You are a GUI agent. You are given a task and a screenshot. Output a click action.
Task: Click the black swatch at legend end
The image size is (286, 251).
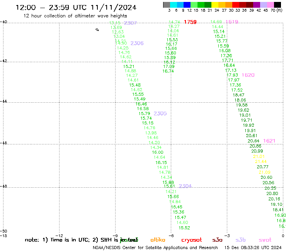(277, 5)
